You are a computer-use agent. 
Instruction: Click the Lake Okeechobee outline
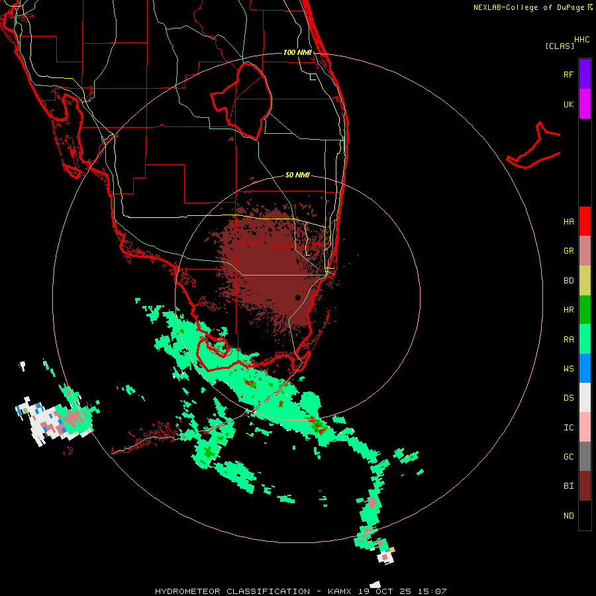point(241,101)
